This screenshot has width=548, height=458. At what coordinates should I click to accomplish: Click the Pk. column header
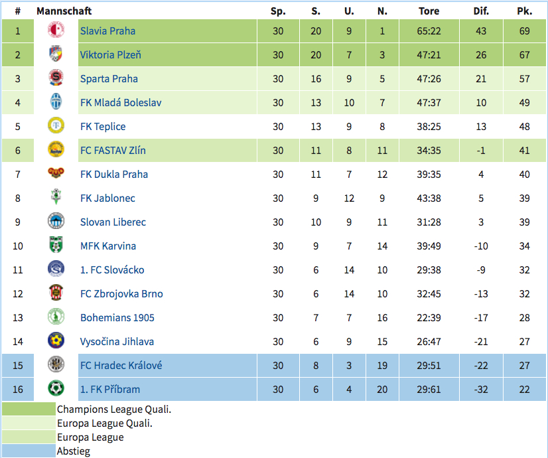pos(525,11)
